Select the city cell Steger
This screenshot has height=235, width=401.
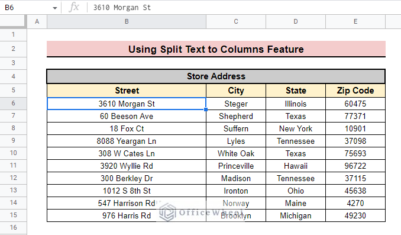236,104
